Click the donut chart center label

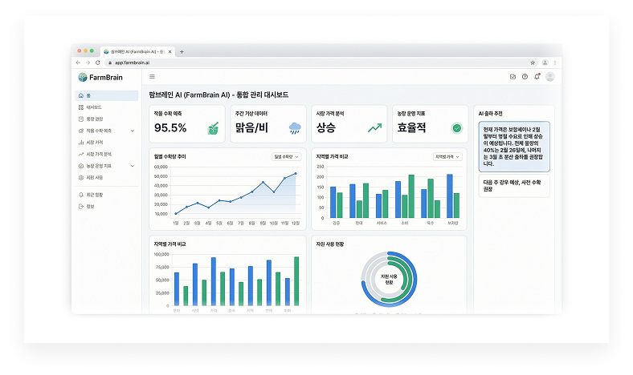point(389,280)
